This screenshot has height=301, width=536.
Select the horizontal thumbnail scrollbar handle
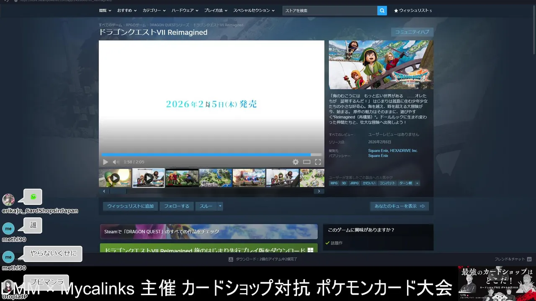pos(118,191)
